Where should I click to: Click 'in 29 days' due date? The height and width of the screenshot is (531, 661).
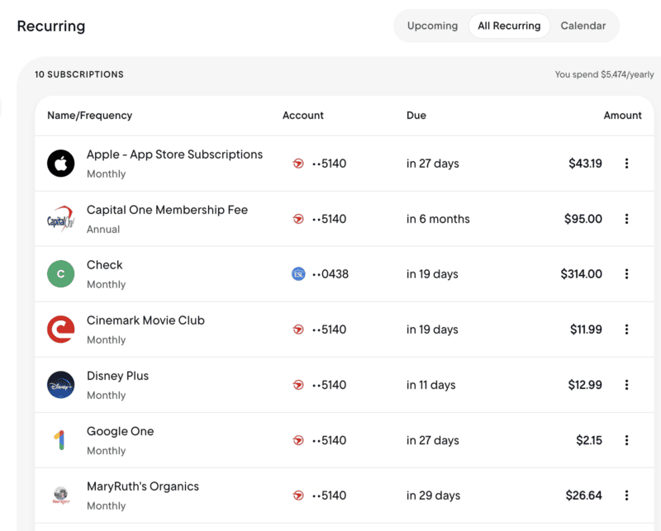point(433,495)
